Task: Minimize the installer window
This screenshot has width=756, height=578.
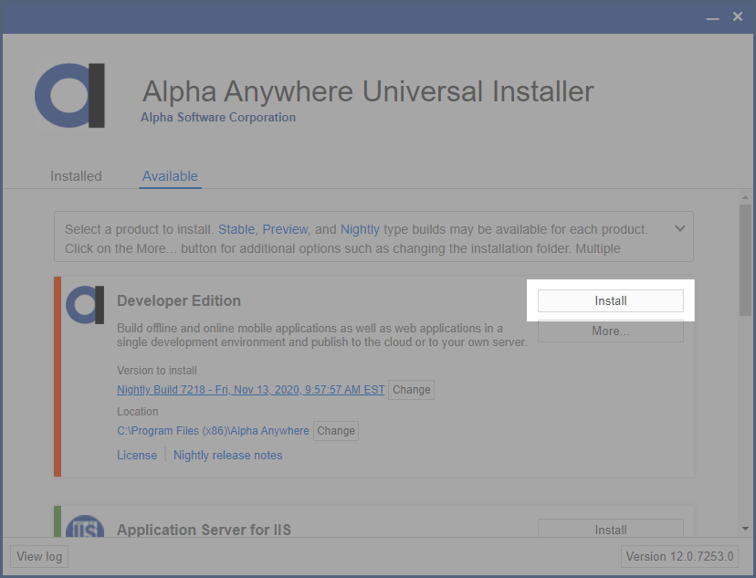Action: [712, 17]
